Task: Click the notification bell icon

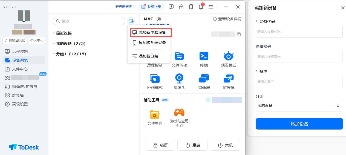Action: tap(201, 7)
